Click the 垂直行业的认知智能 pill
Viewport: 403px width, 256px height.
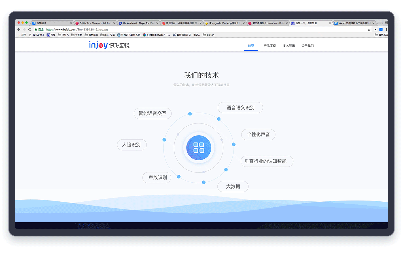[x=267, y=161]
